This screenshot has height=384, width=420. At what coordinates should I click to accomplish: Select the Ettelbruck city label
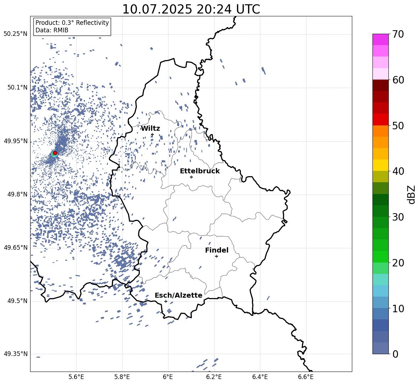click(x=200, y=171)
